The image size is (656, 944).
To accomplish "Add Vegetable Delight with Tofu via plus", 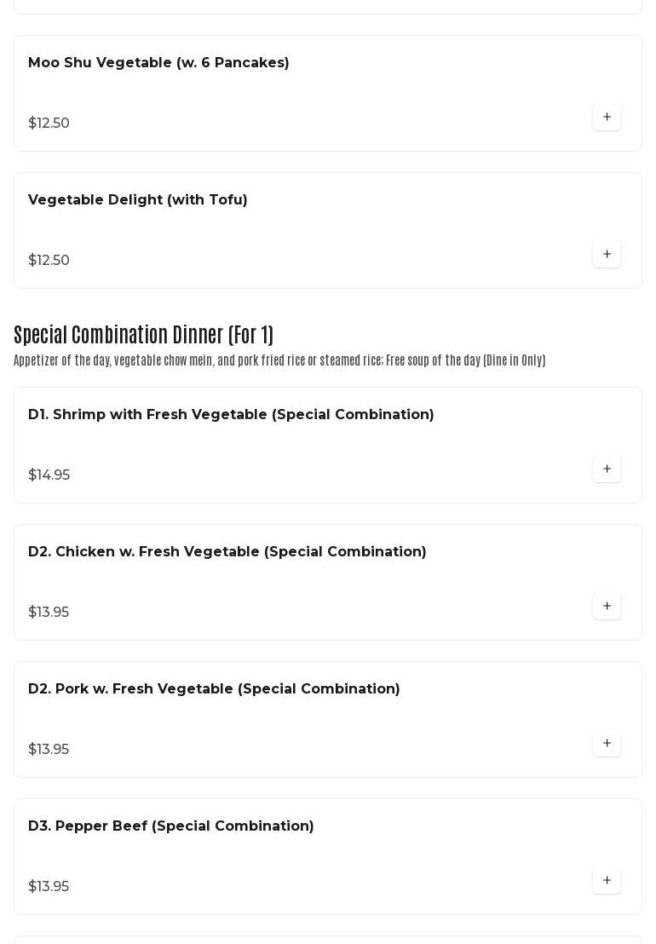I will 607,255.
